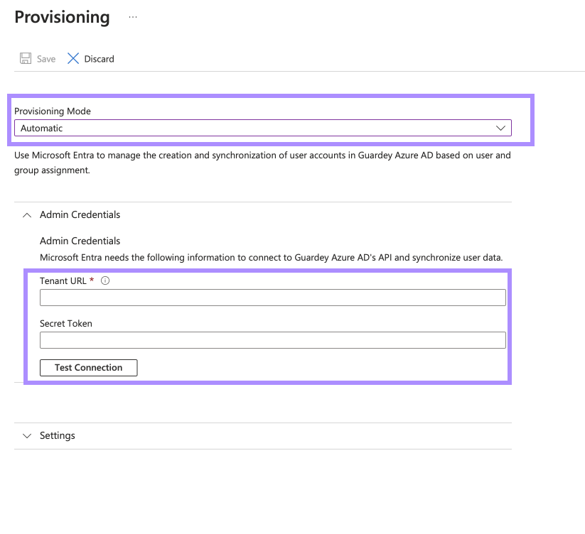
Task: Click the Guardey Azure AD description text
Action: [x=262, y=162]
